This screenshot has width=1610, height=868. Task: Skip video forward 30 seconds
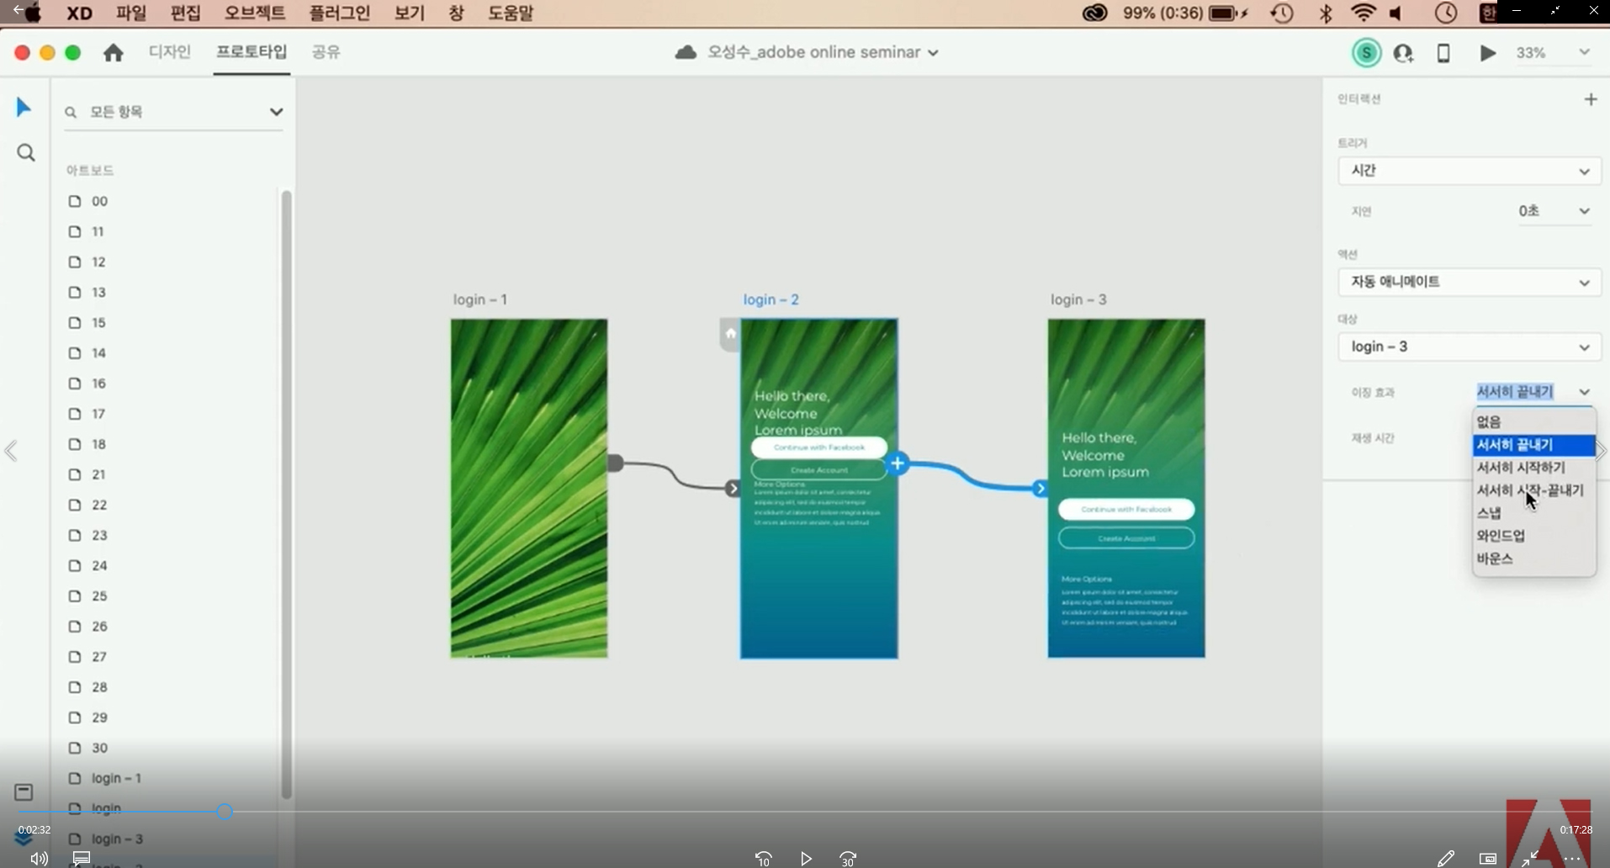pos(848,858)
